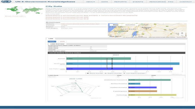
Task: Open the FAQ menu item
Action: [x=170, y=2]
